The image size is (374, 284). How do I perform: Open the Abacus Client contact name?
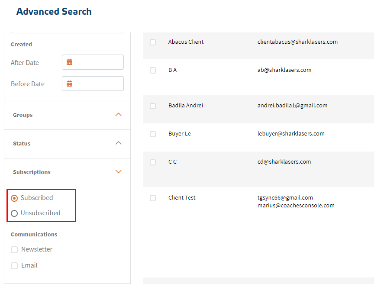point(186,42)
